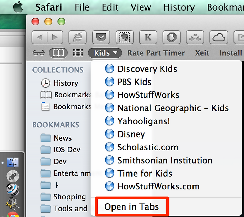
Task: Open PBS Kids bookmark
Action: 166,82
